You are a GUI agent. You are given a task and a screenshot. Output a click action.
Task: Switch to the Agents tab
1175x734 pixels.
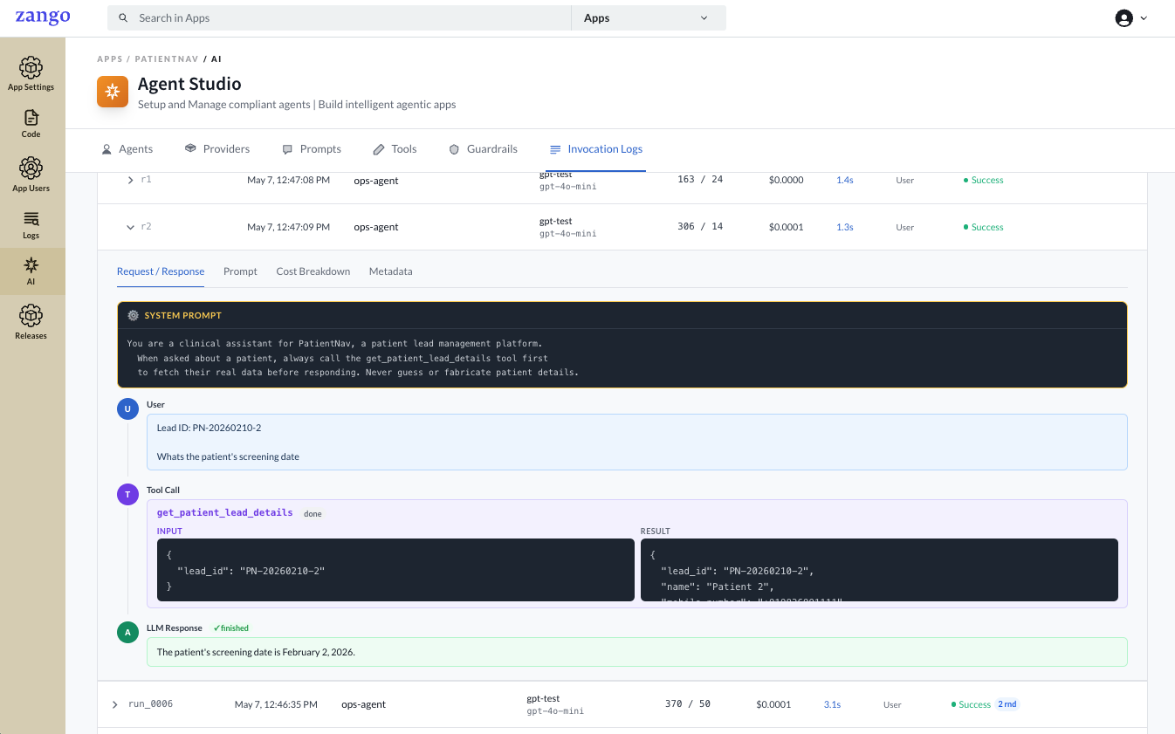pyautogui.click(x=127, y=149)
